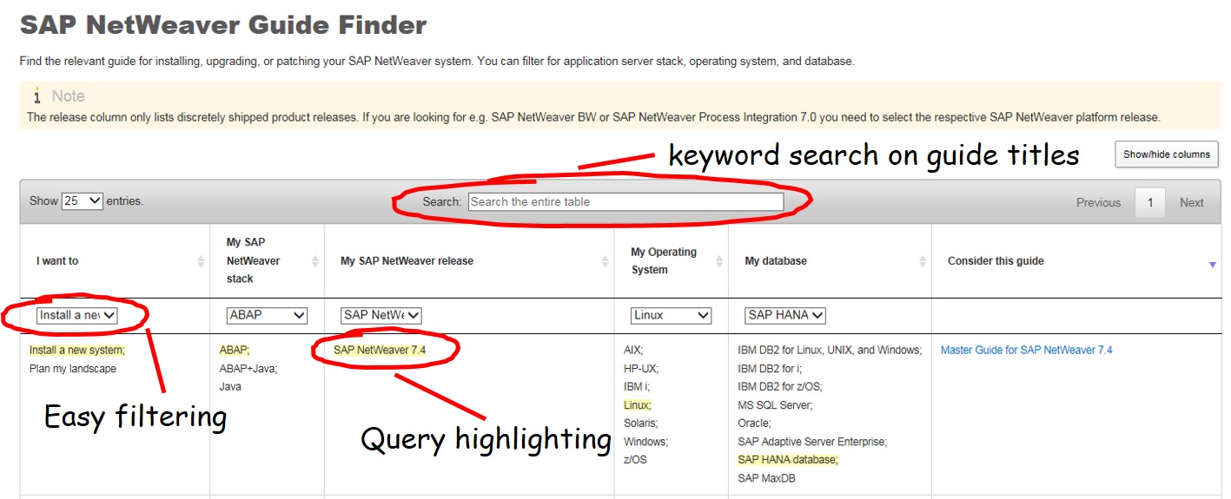Image resolution: width=1231 pixels, height=499 pixels.
Task: Click sort arrows on 'My SAP NetWeaver stack'
Action: click(x=315, y=261)
